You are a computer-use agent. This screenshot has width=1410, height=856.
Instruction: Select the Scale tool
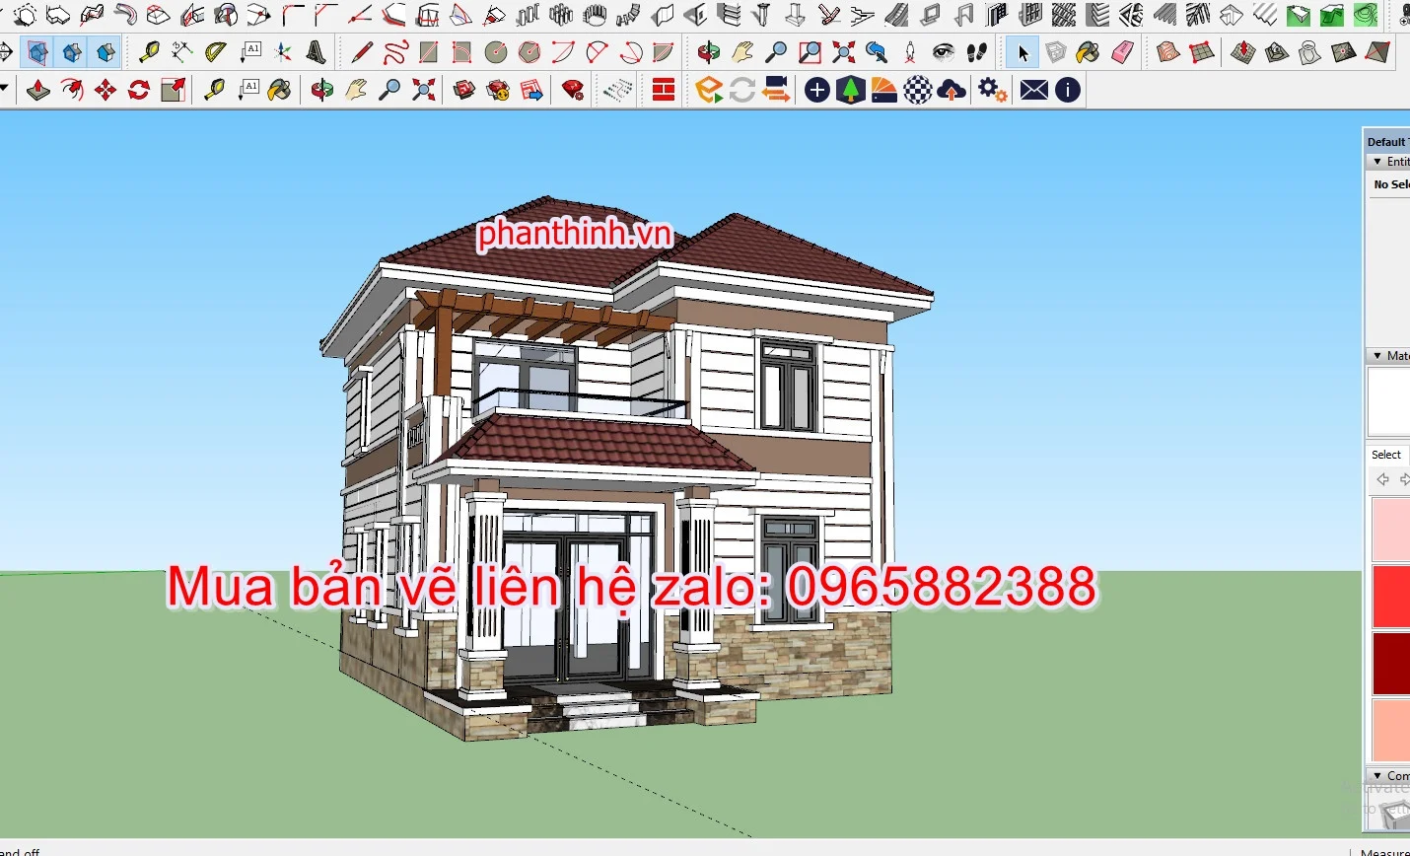coord(173,91)
